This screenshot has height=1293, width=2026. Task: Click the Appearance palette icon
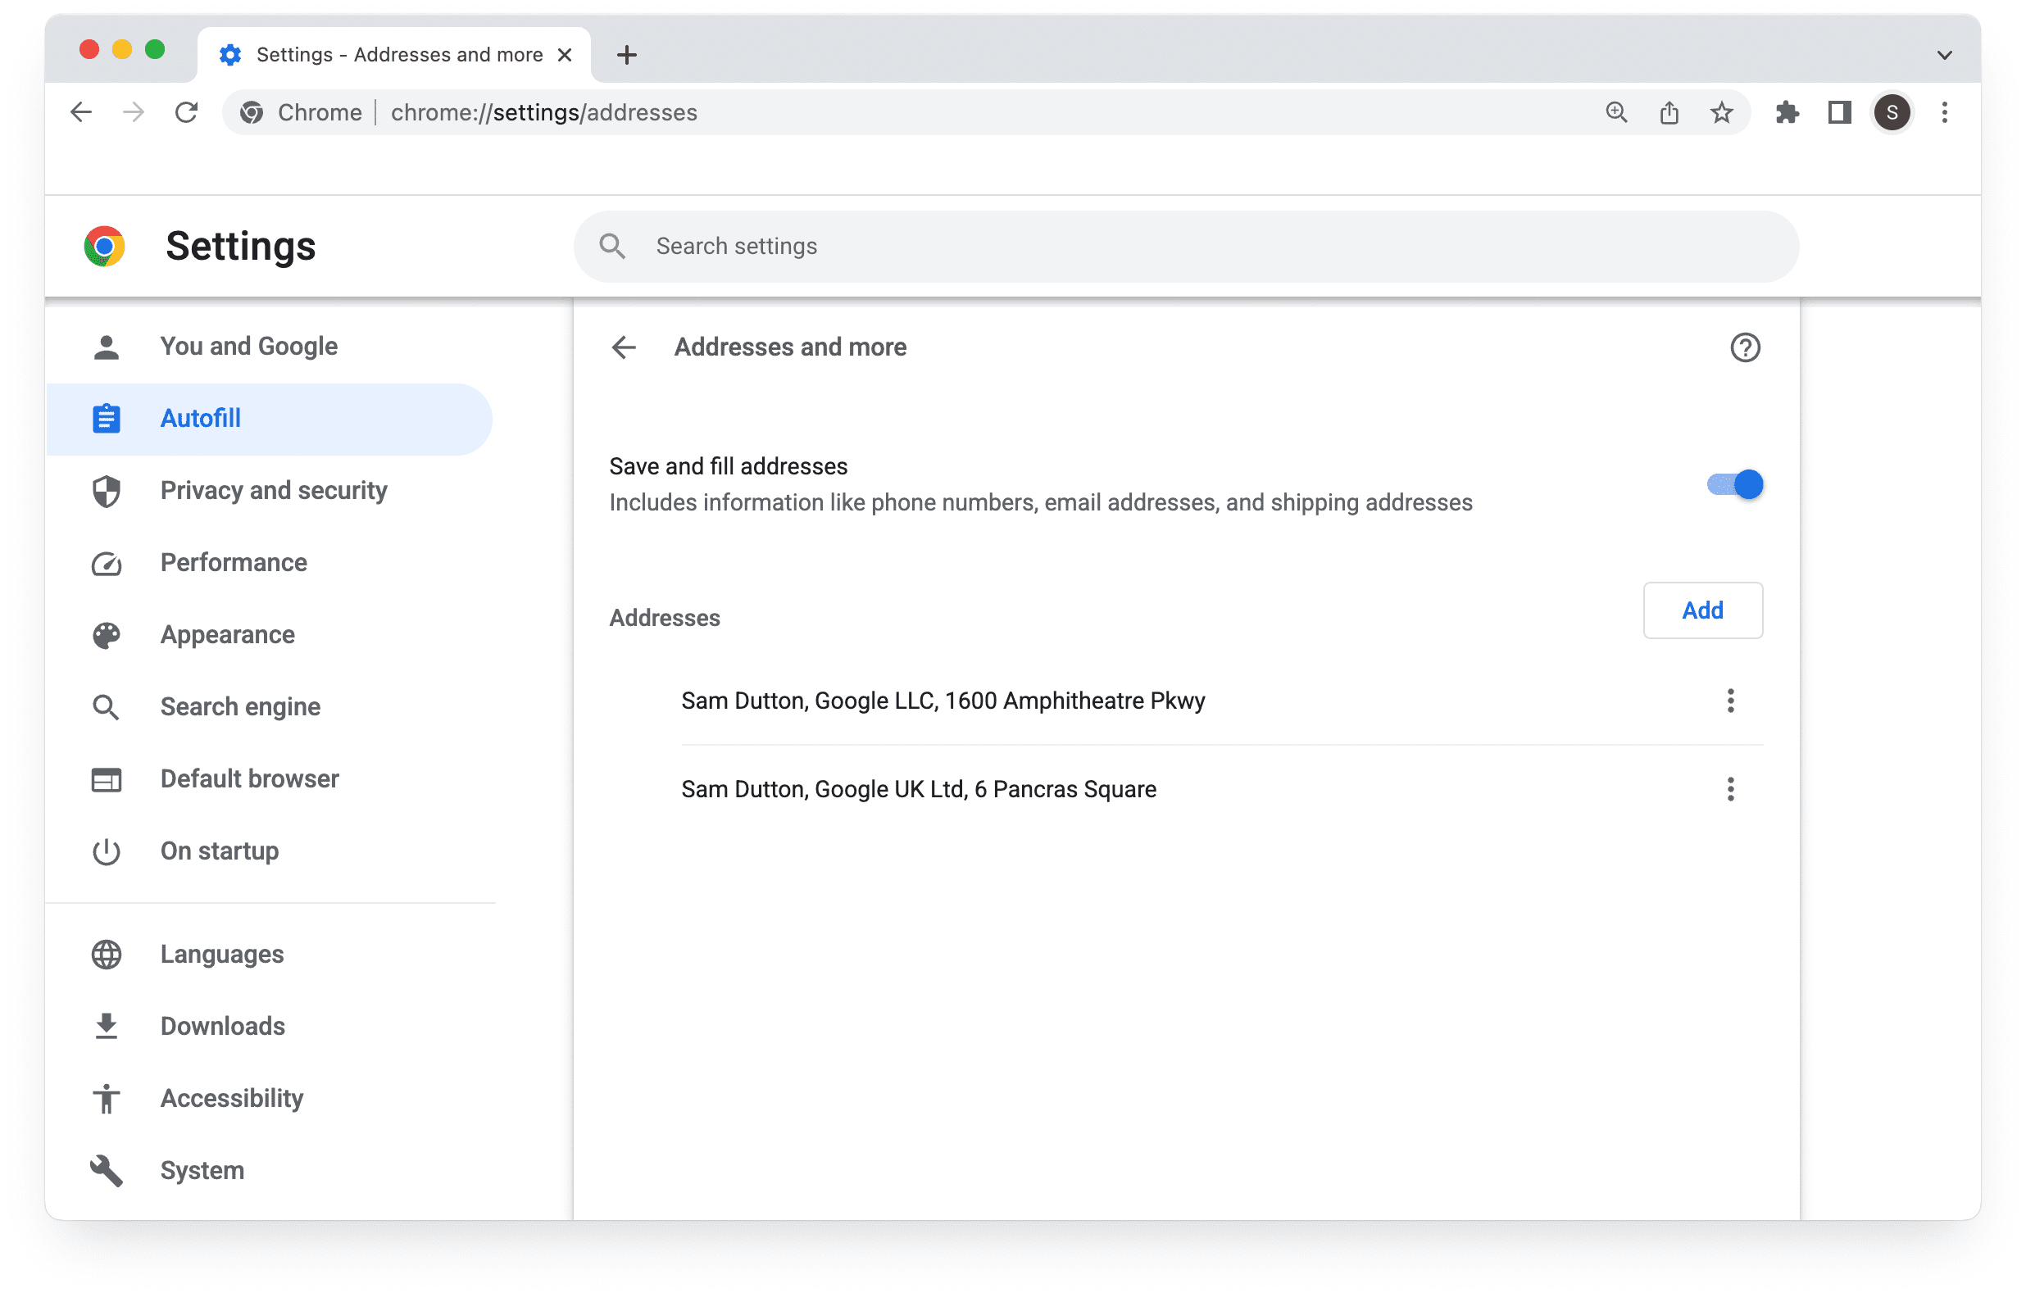(107, 635)
